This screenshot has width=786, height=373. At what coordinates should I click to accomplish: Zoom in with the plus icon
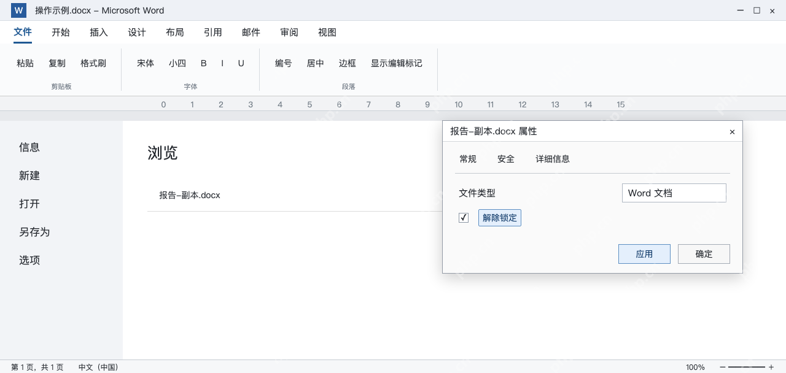point(771,367)
